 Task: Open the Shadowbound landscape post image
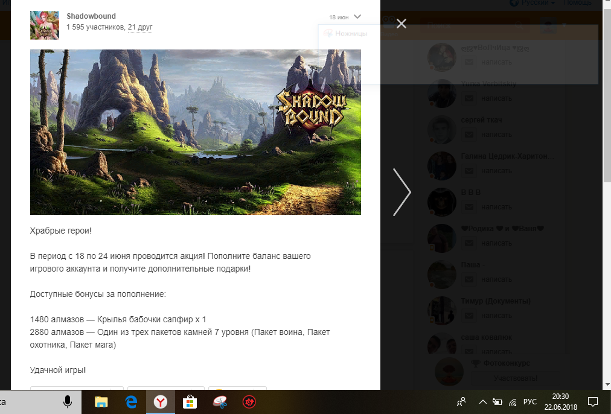pos(196,132)
